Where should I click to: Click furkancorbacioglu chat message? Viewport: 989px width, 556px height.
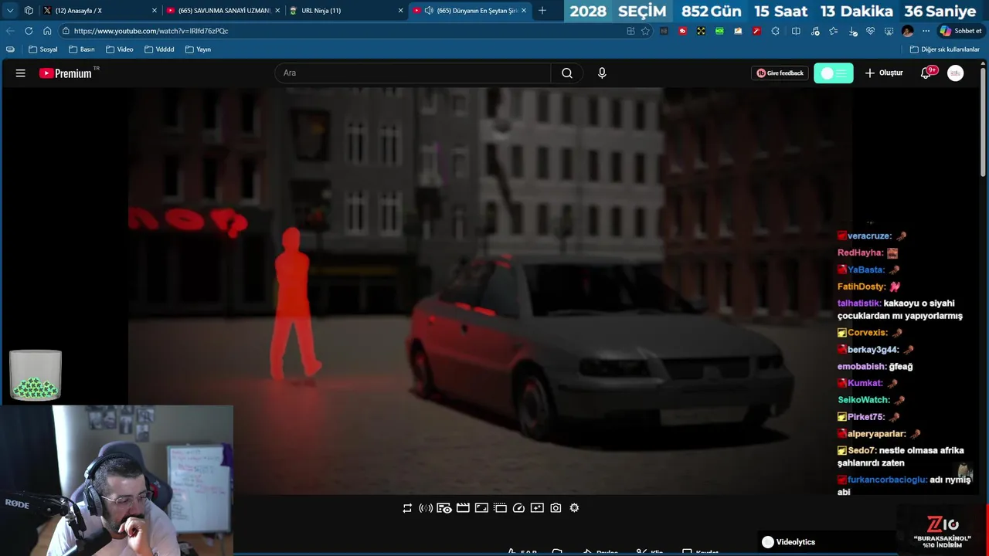pos(904,486)
